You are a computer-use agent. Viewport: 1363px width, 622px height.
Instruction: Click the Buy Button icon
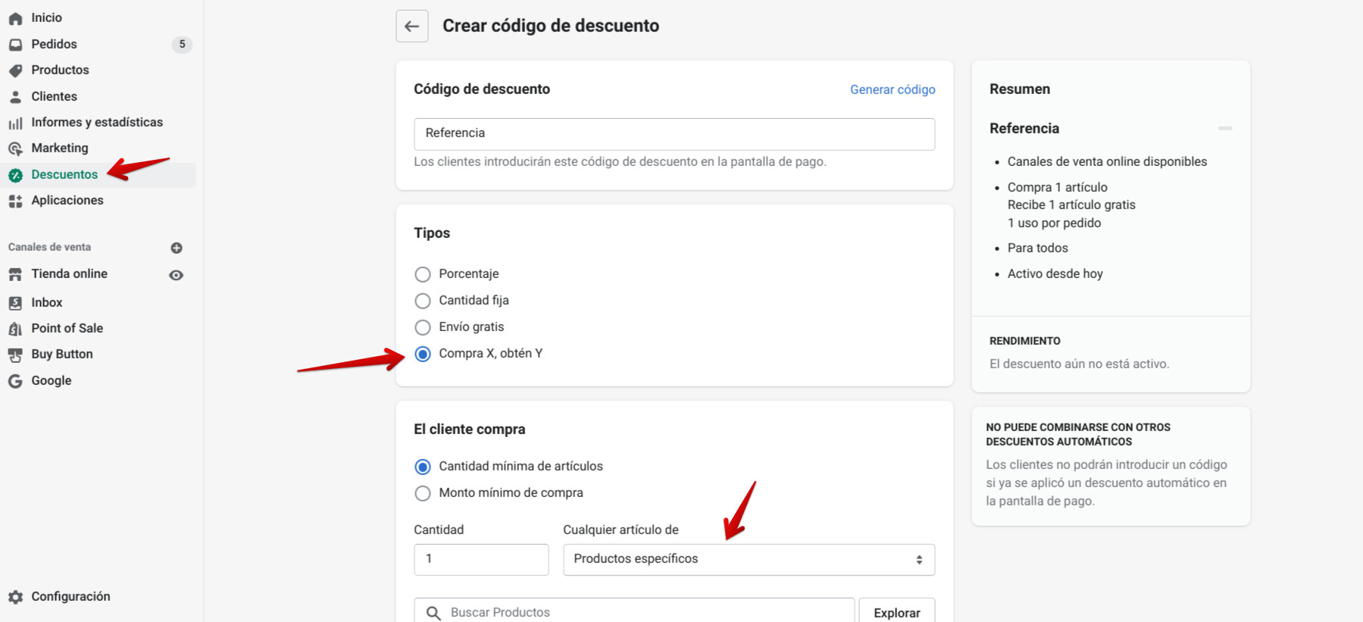point(15,355)
